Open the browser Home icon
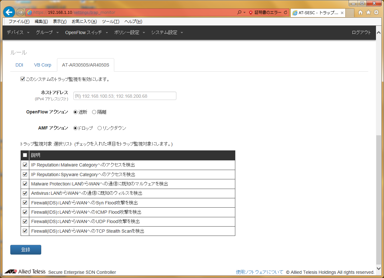This screenshot has height=278, width=384. pyautogui.click(x=360, y=13)
